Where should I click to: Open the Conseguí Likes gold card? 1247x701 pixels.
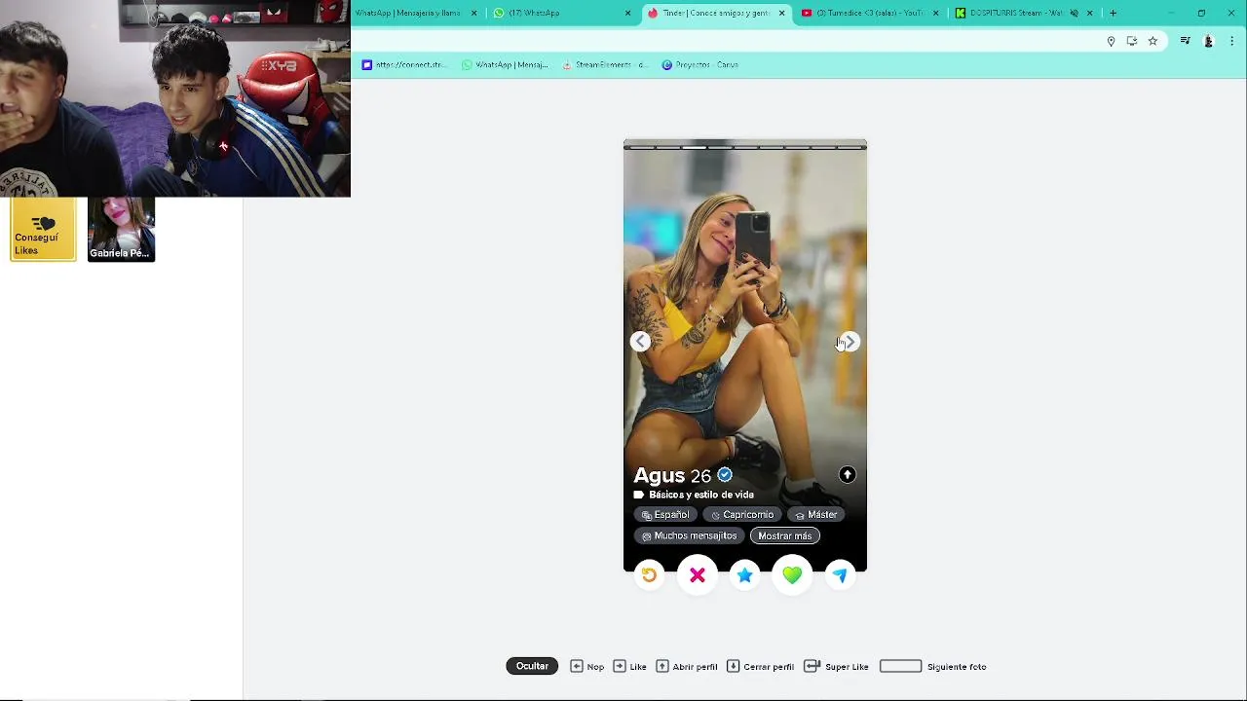(x=43, y=230)
